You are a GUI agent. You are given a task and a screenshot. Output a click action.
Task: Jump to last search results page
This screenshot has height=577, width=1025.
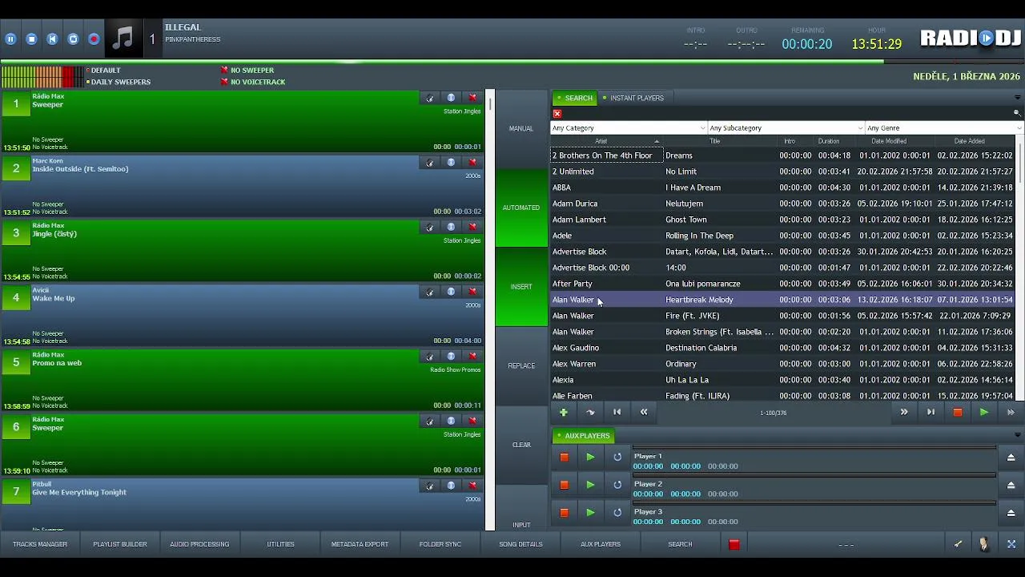(931, 412)
